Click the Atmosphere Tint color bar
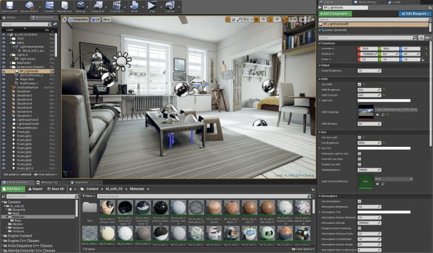 tap(384, 212)
